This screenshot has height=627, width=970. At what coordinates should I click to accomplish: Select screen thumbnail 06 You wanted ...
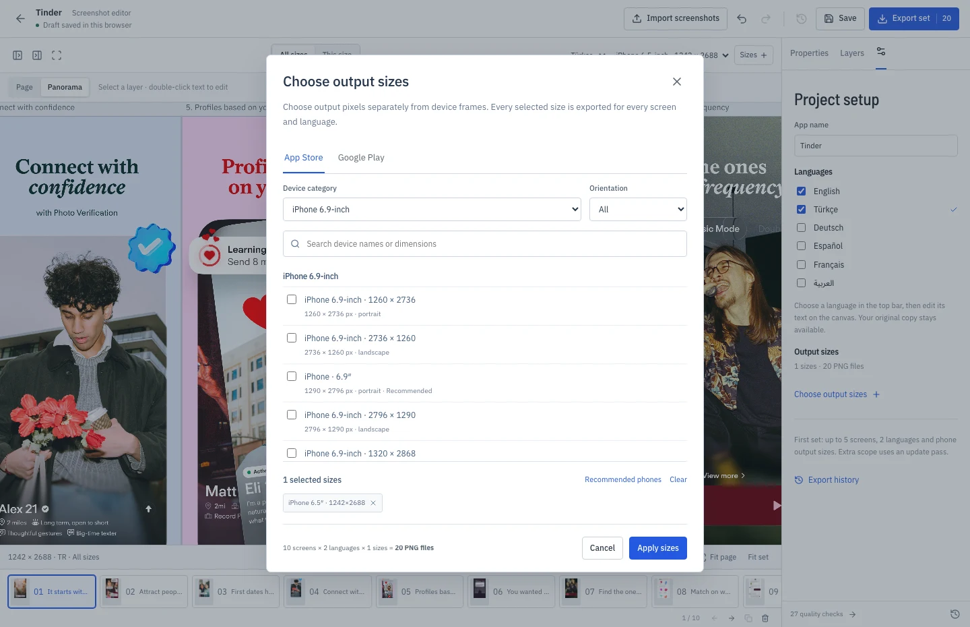pyautogui.click(x=512, y=592)
